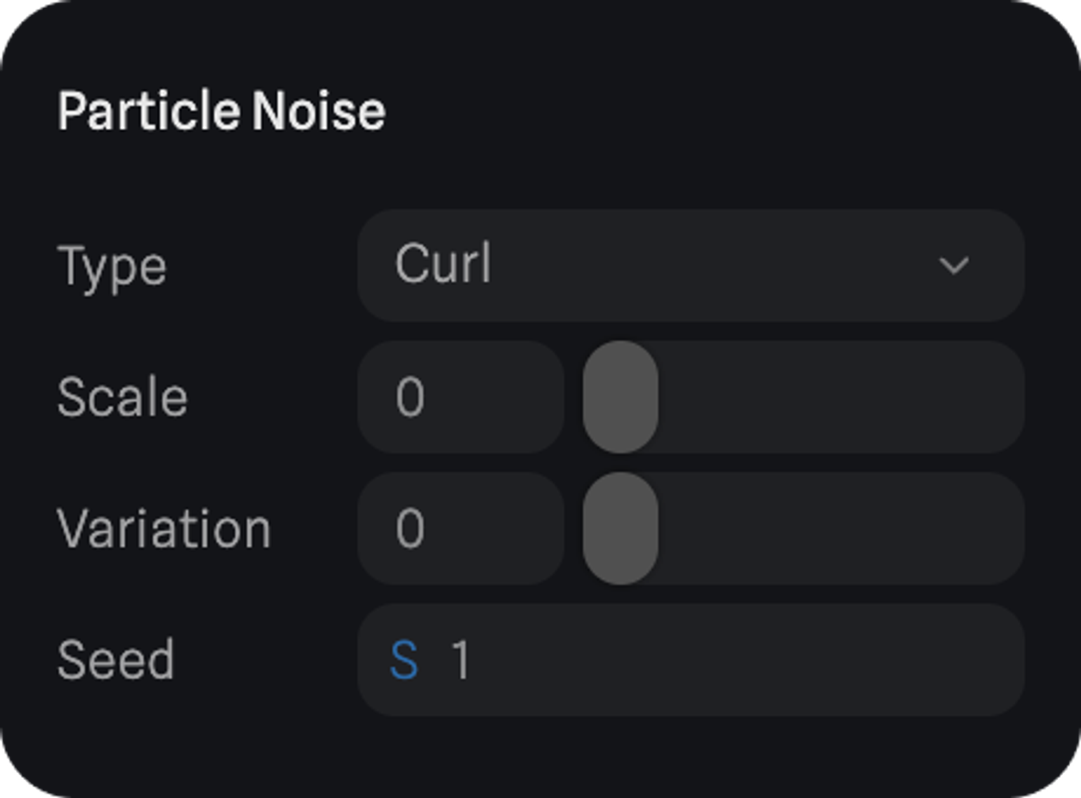This screenshot has width=1081, height=798.
Task: Click the chevron arrow beside Curl
Action: (953, 266)
